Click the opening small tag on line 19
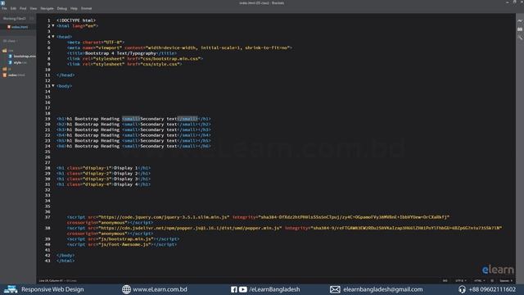The height and width of the screenshot is (295, 524). (x=131, y=119)
